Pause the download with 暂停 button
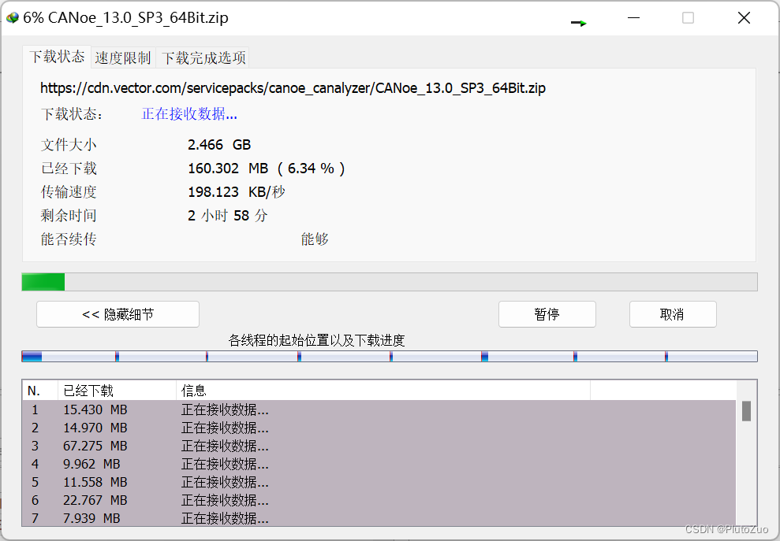Viewport: 780px width, 541px height. point(547,314)
